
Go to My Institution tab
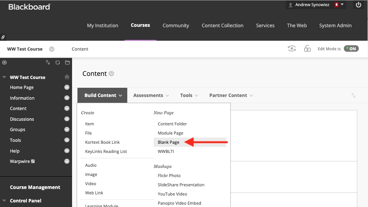tap(103, 25)
